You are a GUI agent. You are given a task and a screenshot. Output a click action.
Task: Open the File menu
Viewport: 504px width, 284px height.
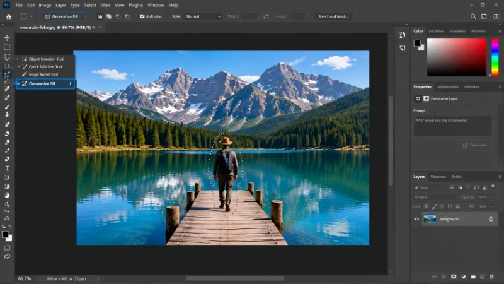(x=19, y=5)
